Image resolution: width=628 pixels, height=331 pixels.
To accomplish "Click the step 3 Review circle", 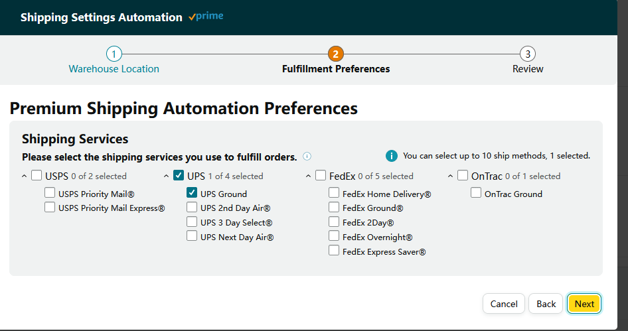I will 528,54.
